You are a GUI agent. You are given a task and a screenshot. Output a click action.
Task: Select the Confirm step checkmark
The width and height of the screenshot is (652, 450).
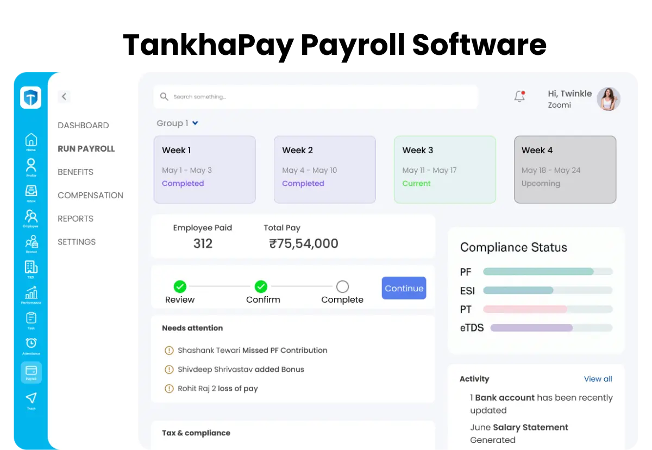click(x=261, y=286)
